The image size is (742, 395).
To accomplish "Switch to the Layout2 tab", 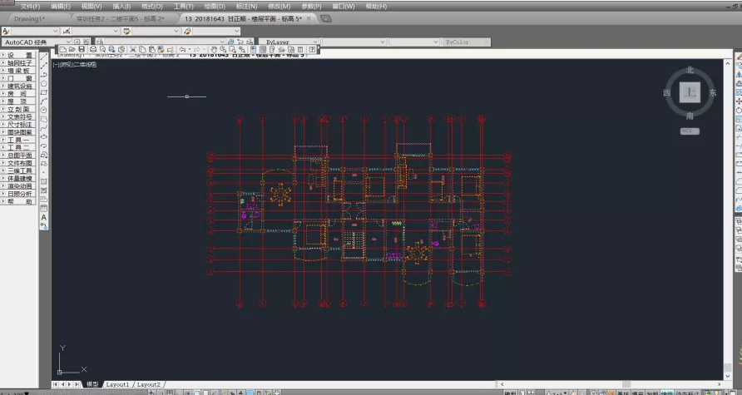I will tap(149, 384).
